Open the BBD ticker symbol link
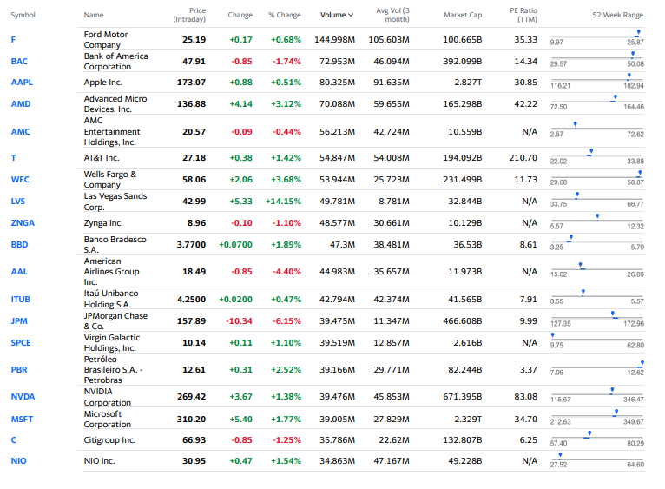This screenshot has width=665, height=489. (19, 245)
